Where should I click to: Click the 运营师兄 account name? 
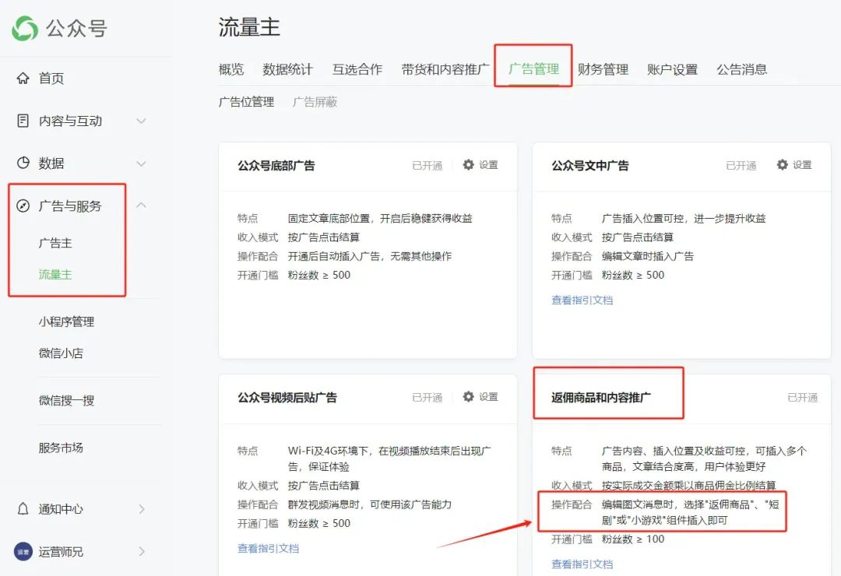coord(61,551)
